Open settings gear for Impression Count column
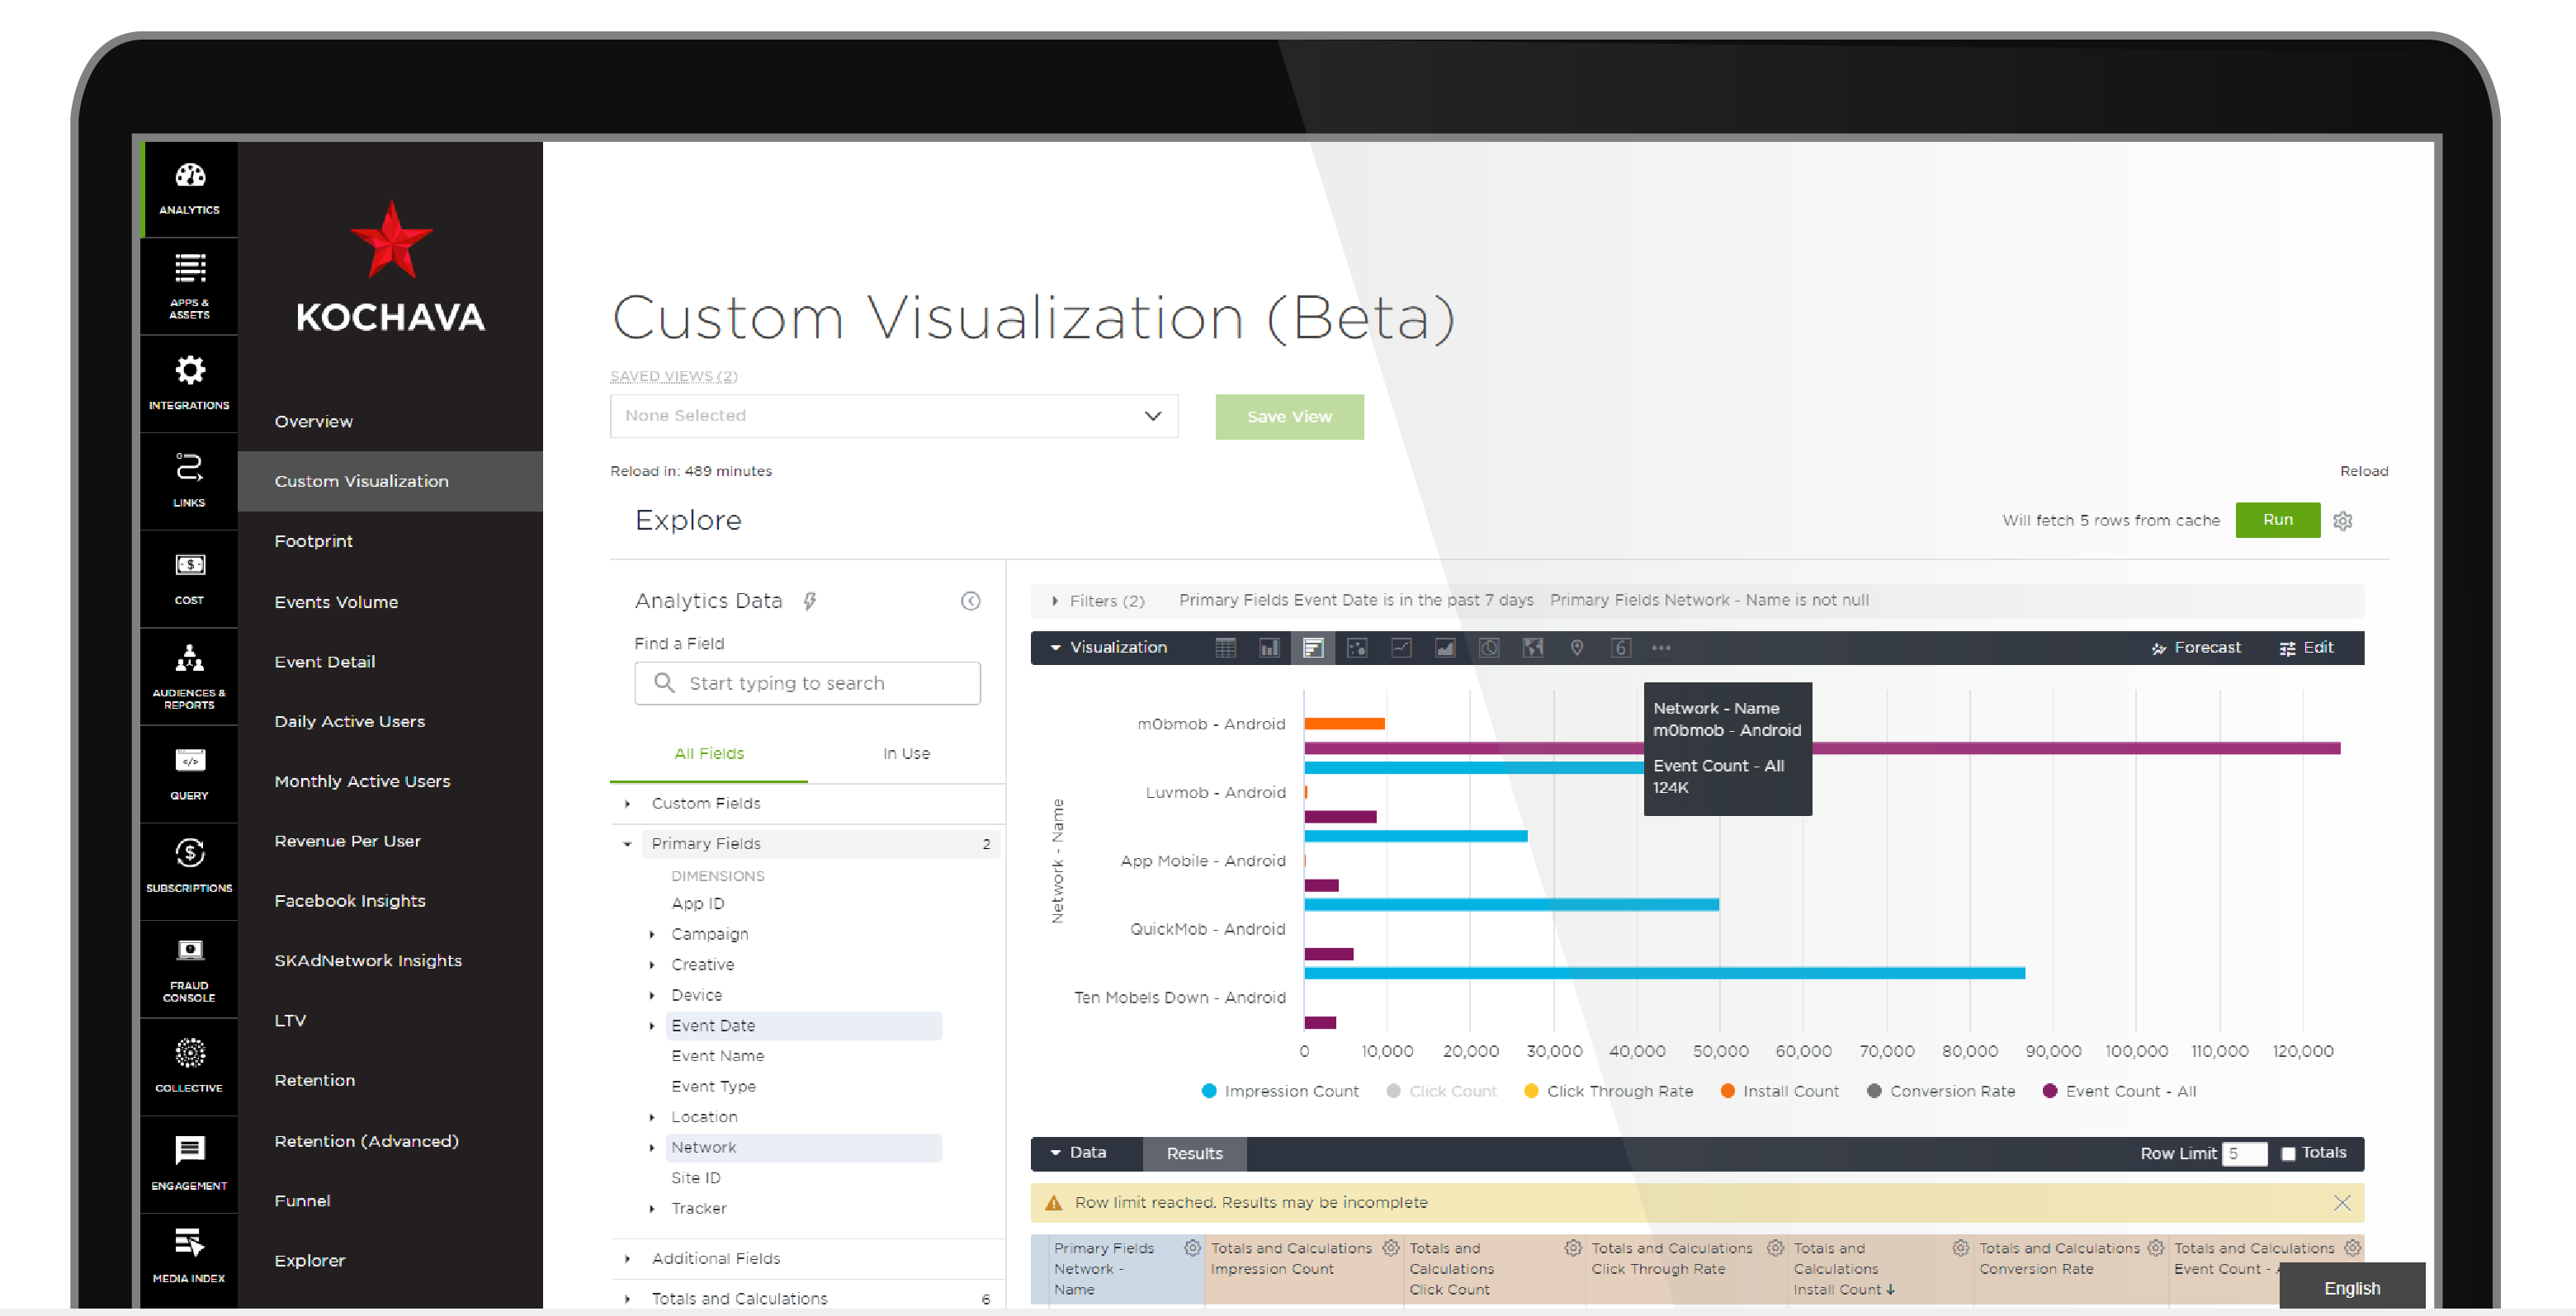Viewport: 2576px width, 1316px height. pos(1391,1248)
